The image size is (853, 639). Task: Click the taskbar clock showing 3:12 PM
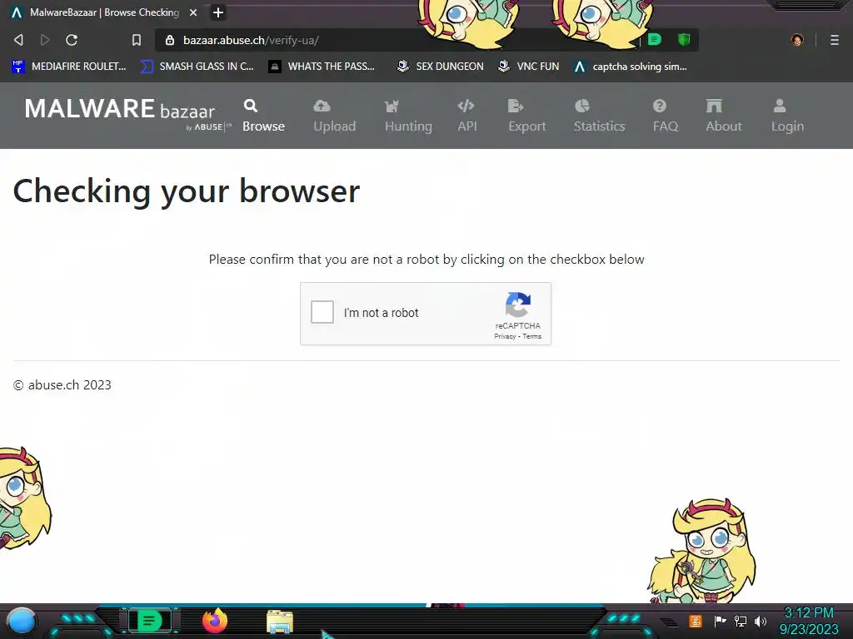coord(808,621)
